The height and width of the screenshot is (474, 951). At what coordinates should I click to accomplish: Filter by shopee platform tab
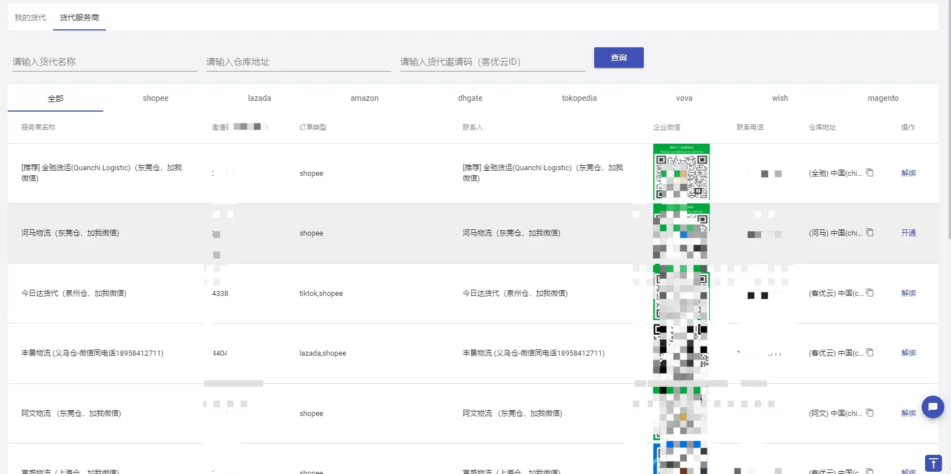point(156,98)
